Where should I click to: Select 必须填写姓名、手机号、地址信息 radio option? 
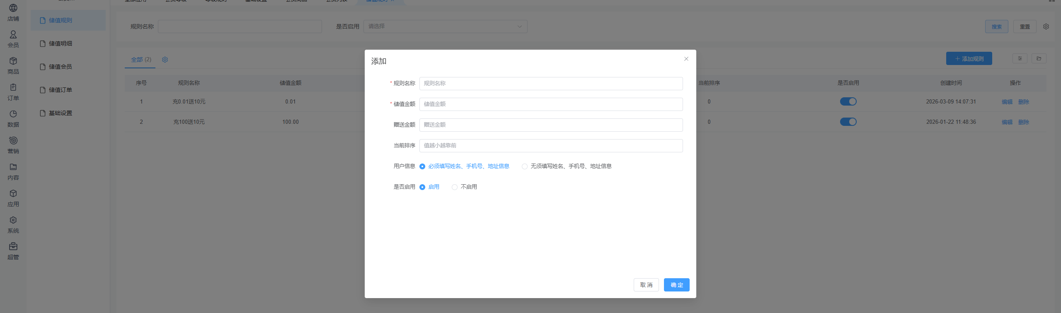tap(464, 166)
